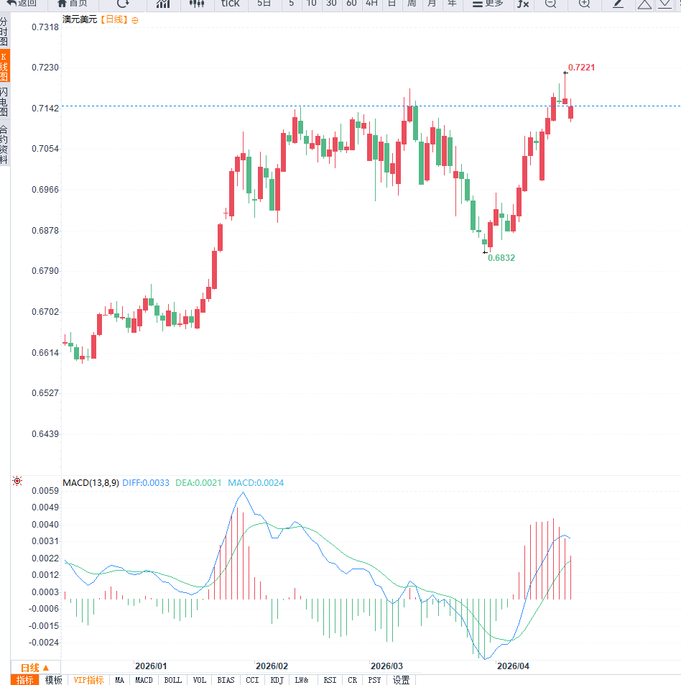Click the 2026/04 date axis label
681x685 pixels.
tap(513, 666)
